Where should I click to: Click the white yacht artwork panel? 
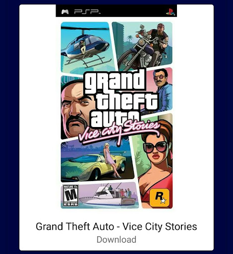[108, 195]
